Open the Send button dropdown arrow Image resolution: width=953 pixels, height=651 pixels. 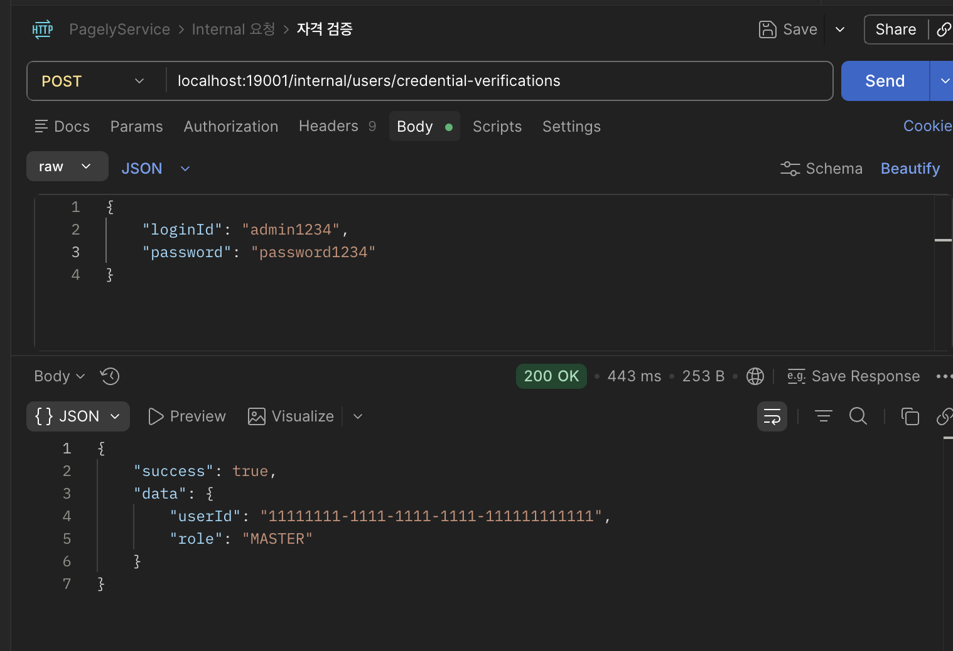pyautogui.click(x=944, y=81)
